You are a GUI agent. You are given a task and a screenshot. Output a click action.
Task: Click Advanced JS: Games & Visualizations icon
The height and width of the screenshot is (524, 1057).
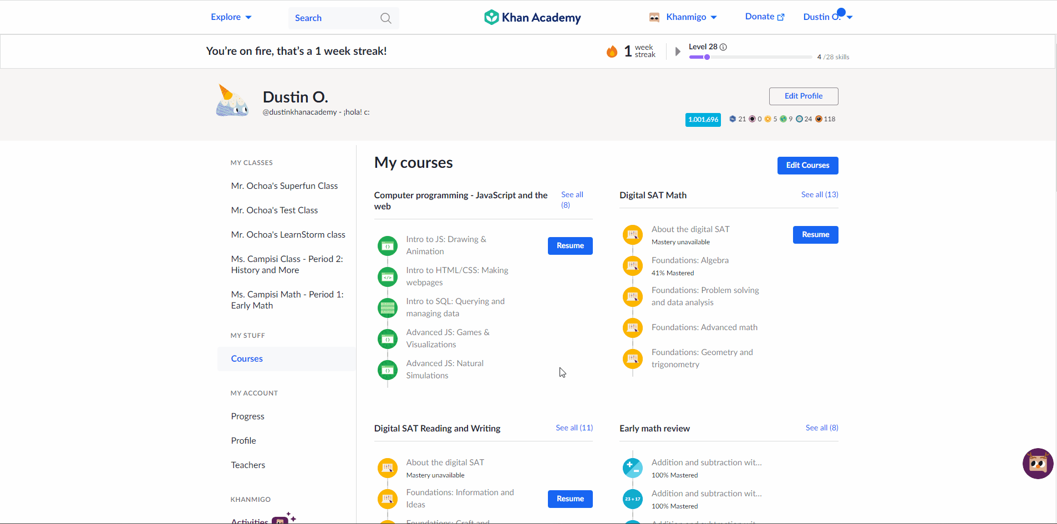tap(388, 339)
